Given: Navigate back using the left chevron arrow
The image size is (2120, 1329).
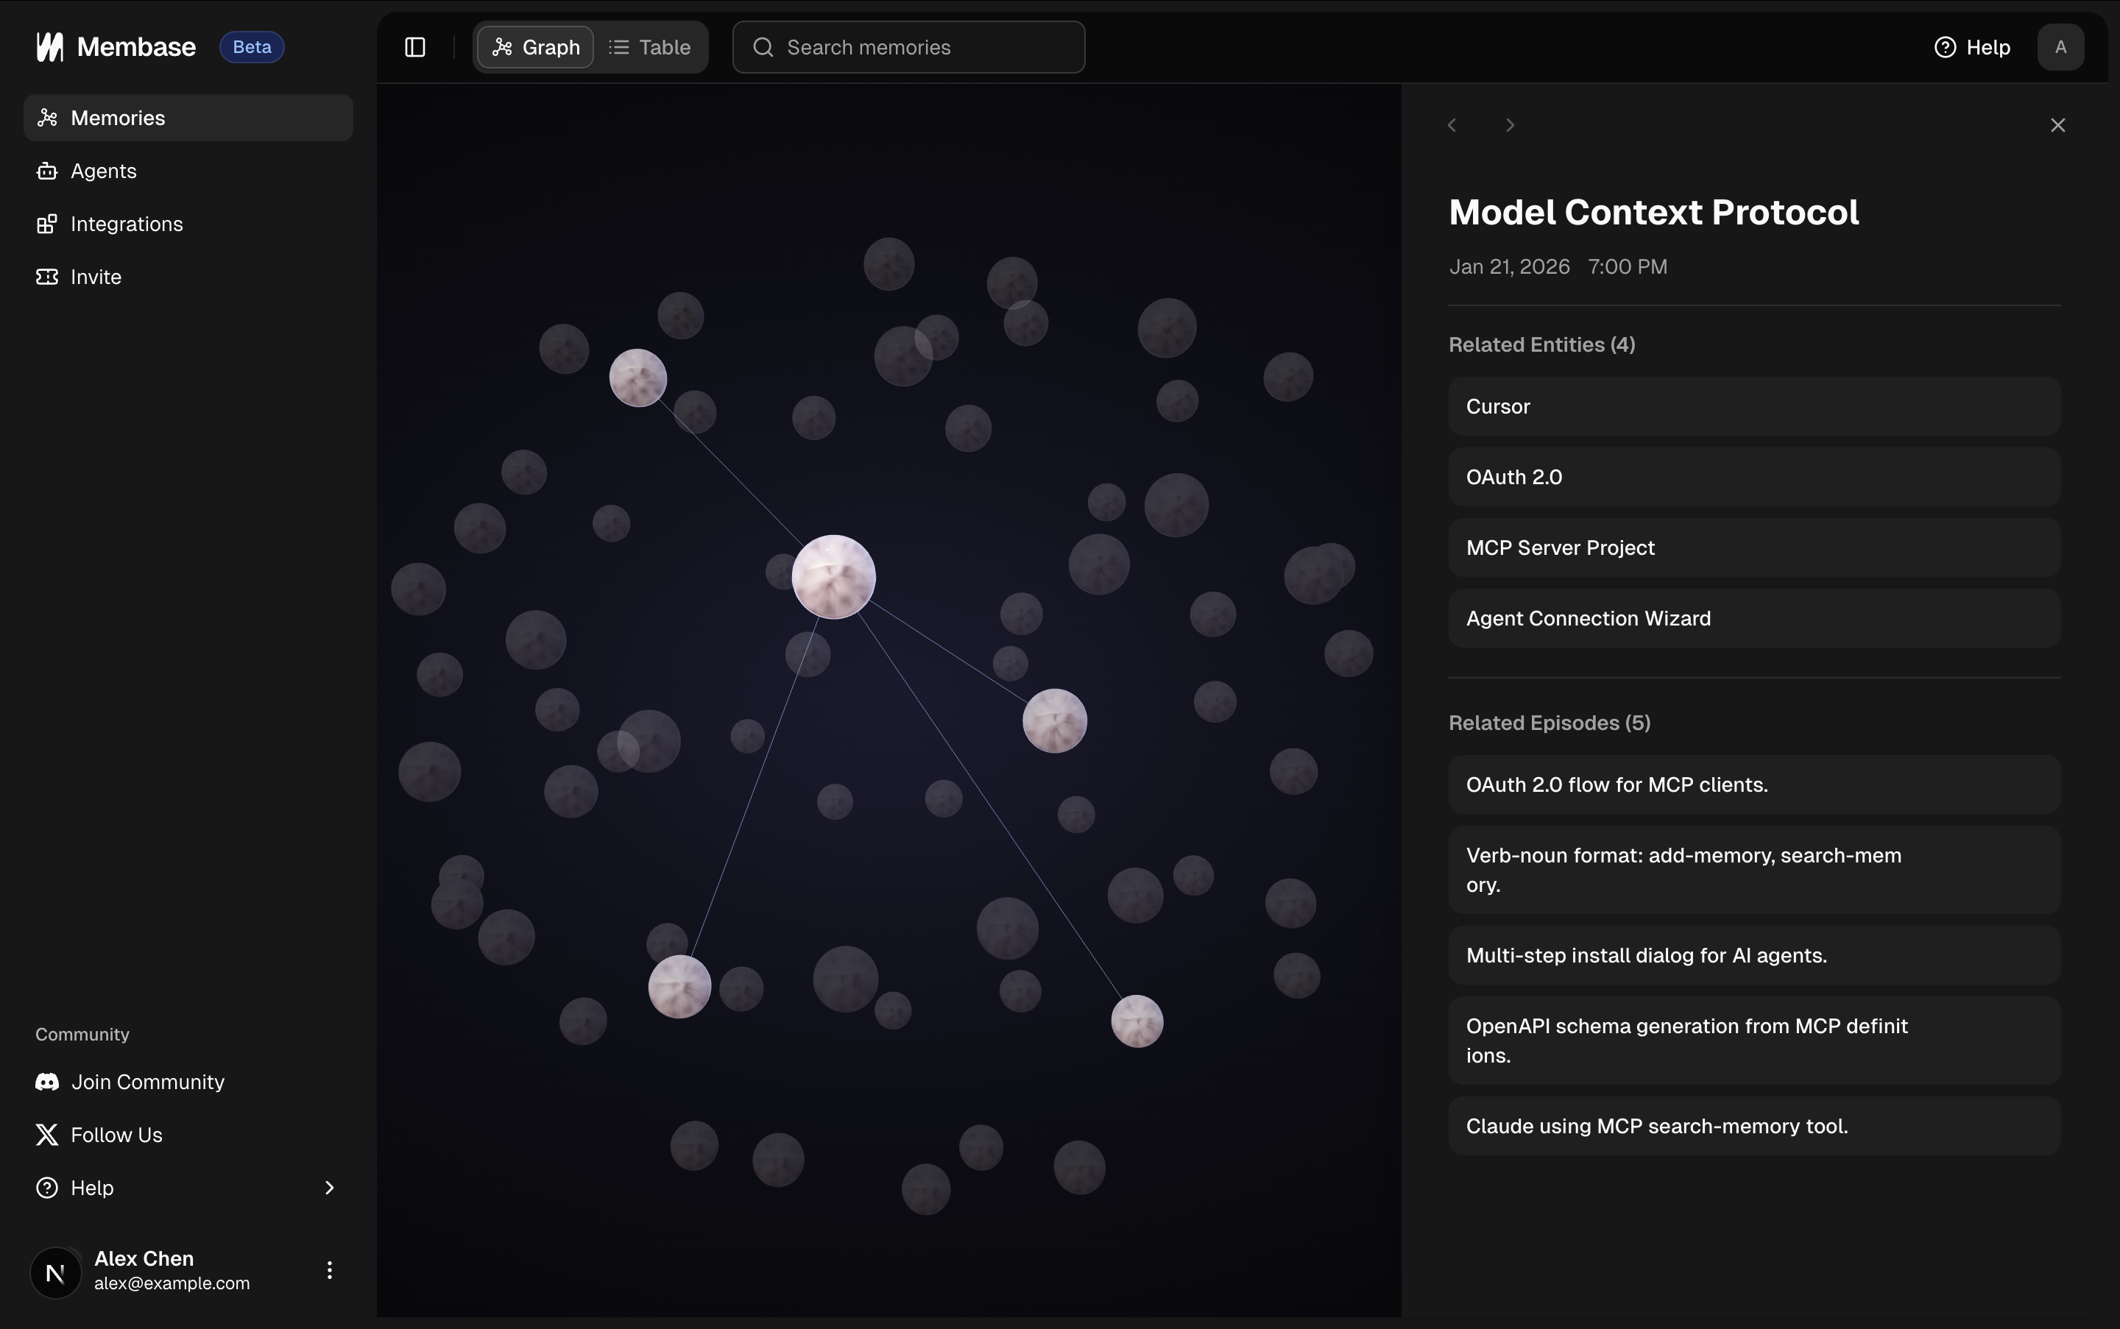Looking at the screenshot, I should coord(1451,124).
